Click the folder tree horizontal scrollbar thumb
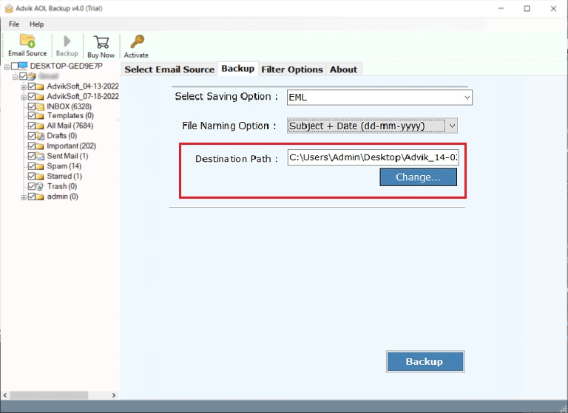Image resolution: width=568 pixels, height=413 pixels. pos(49,395)
